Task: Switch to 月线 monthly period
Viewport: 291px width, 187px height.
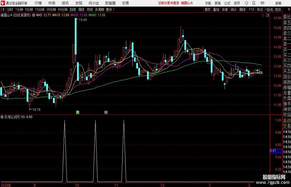Action: [x=90, y=10]
